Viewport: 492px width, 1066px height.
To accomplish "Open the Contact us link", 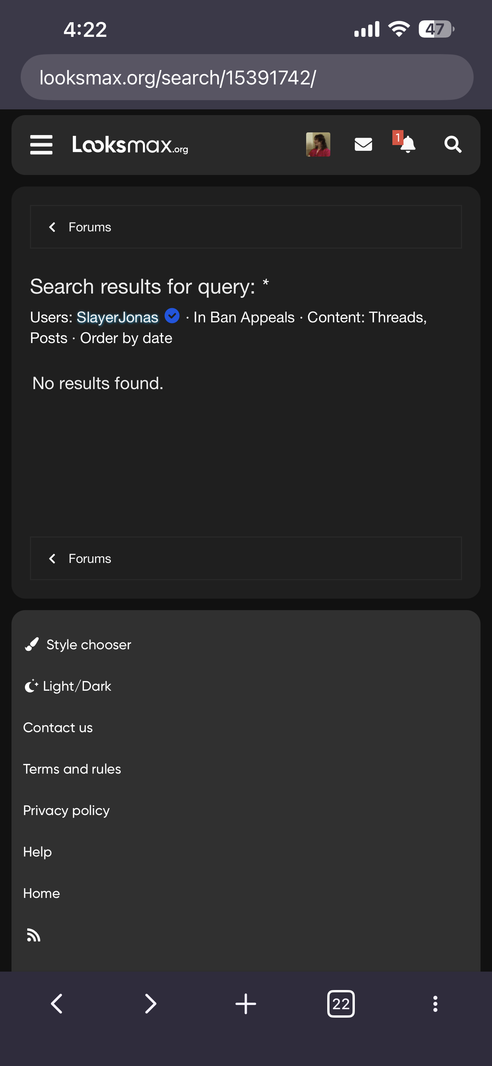I will point(58,728).
